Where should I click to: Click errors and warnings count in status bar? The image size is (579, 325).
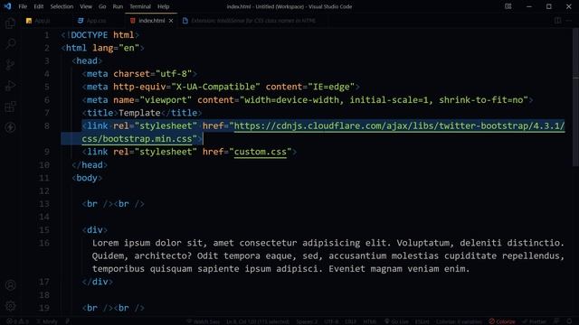click(x=17, y=321)
